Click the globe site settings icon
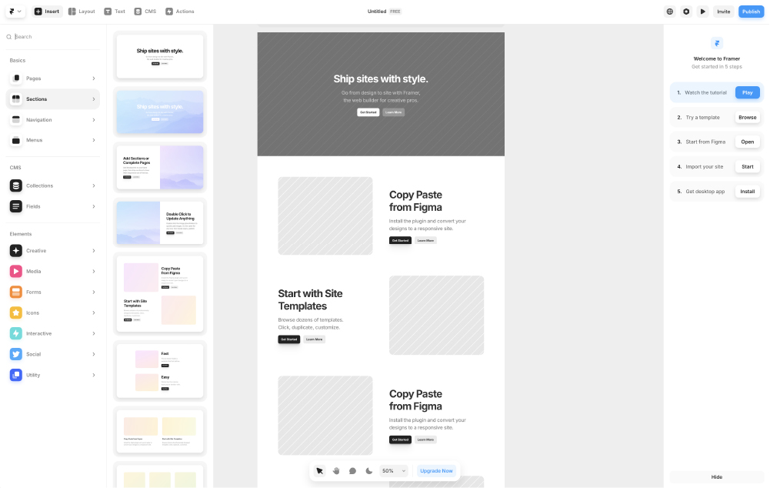 click(x=670, y=12)
